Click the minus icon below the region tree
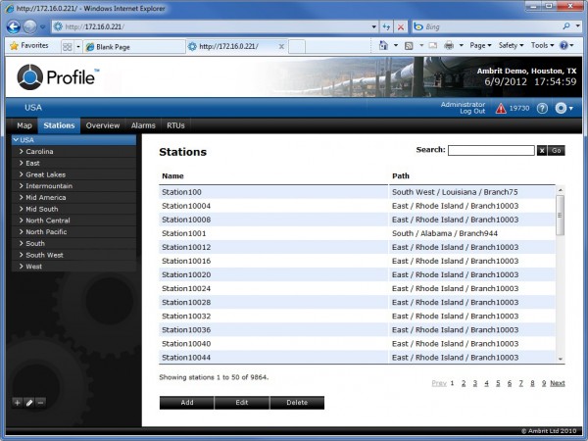This screenshot has height=441, width=588. coord(40,402)
